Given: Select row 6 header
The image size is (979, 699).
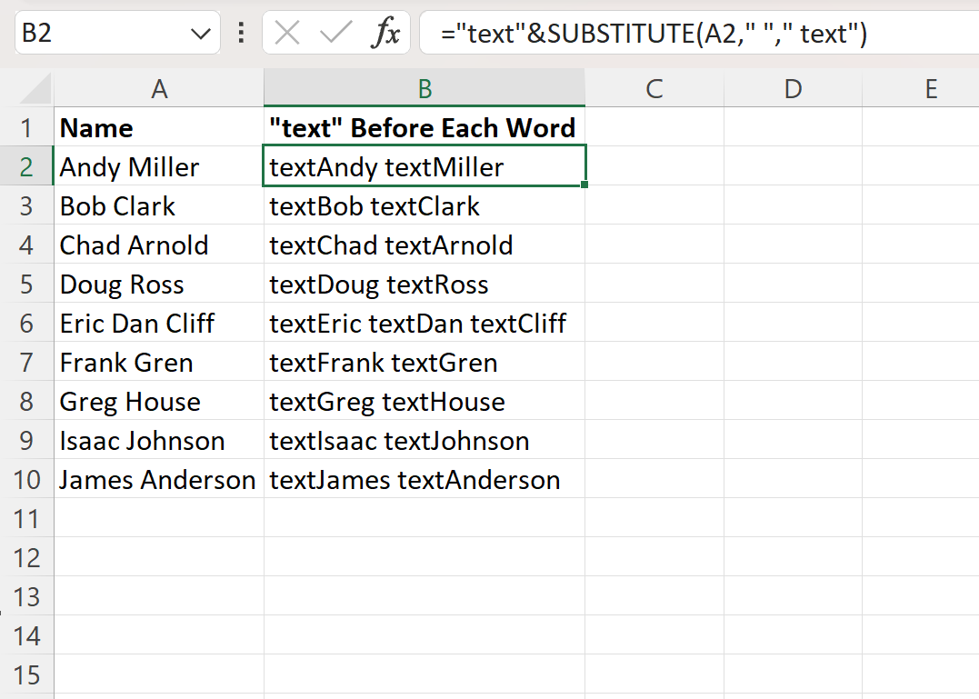Looking at the screenshot, I should point(26,324).
